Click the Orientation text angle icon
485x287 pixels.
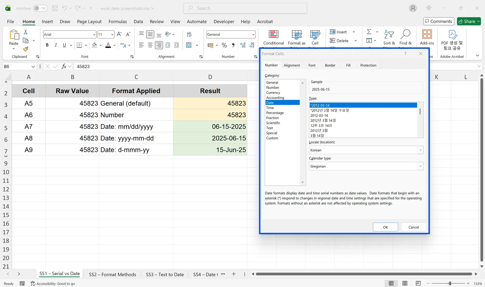click(168, 34)
